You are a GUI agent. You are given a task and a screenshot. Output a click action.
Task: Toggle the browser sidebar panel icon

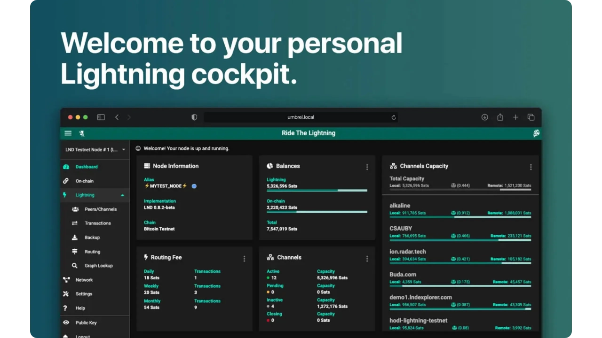pos(101,117)
